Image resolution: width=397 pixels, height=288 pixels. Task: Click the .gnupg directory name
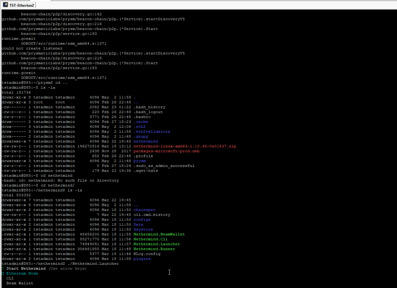pyautogui.click(x=141, y=136)
